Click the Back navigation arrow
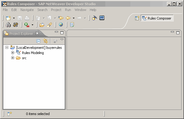Screen dimensions: 184x119 point(68,18)
